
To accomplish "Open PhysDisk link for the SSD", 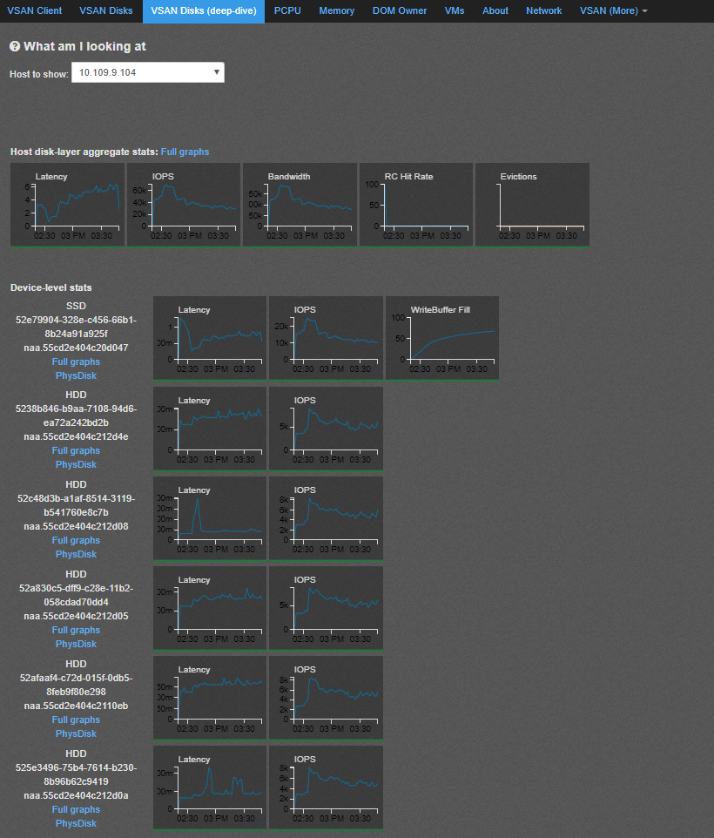I will [x=76, y=375].
